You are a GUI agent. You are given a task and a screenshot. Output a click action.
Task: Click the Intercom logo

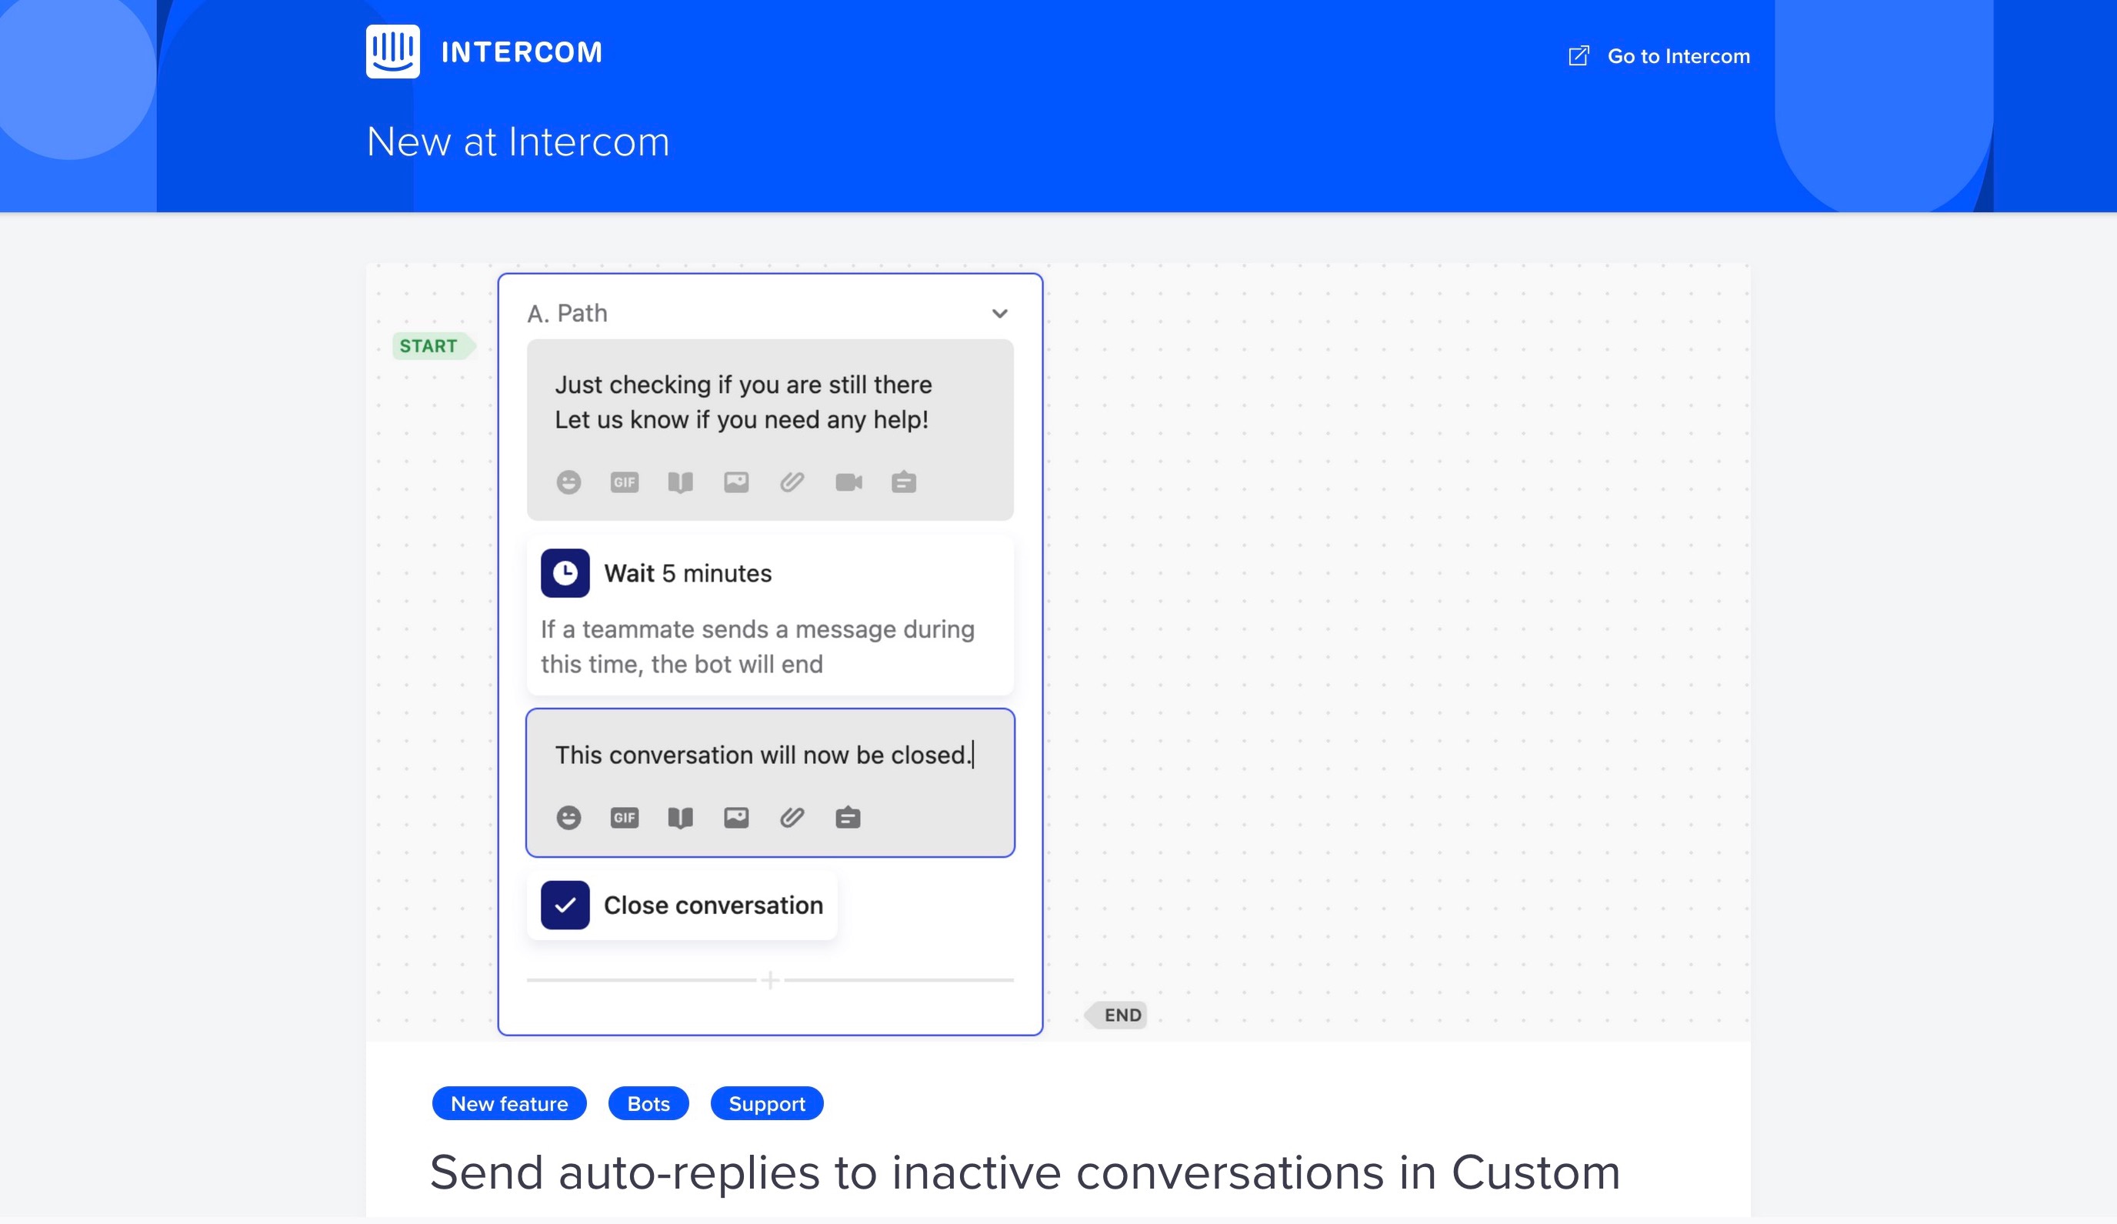tap(393, 52)
